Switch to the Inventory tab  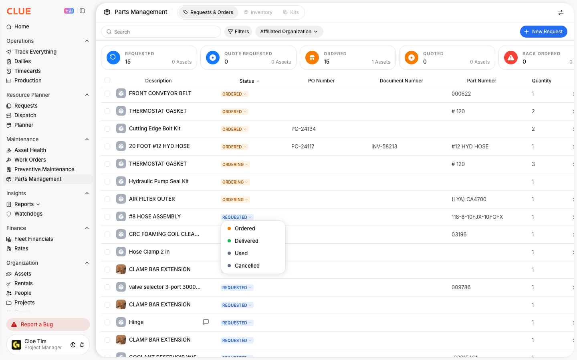pos(258,12)
